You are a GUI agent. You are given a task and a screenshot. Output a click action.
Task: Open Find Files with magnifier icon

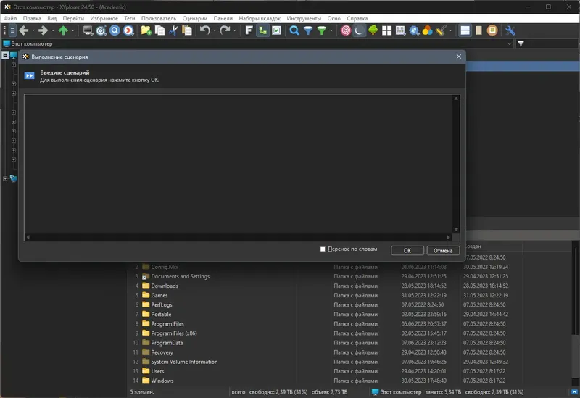tap(294, 30)
